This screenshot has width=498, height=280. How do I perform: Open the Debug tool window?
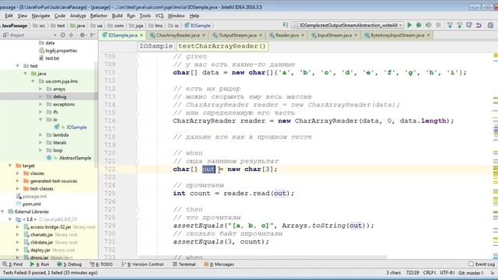point(69,264)
